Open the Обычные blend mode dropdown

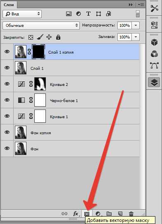point(41,26)
